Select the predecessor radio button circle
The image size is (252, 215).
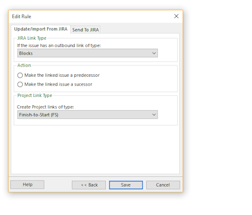[20, 75]
